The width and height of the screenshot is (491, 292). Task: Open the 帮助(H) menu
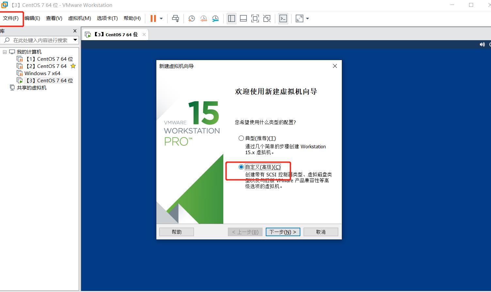[132, 18]
